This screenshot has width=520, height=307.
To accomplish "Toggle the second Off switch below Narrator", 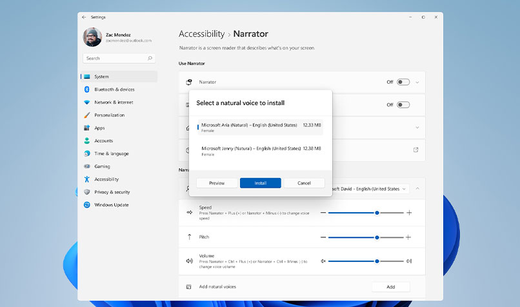I will (x=403, y=104).
